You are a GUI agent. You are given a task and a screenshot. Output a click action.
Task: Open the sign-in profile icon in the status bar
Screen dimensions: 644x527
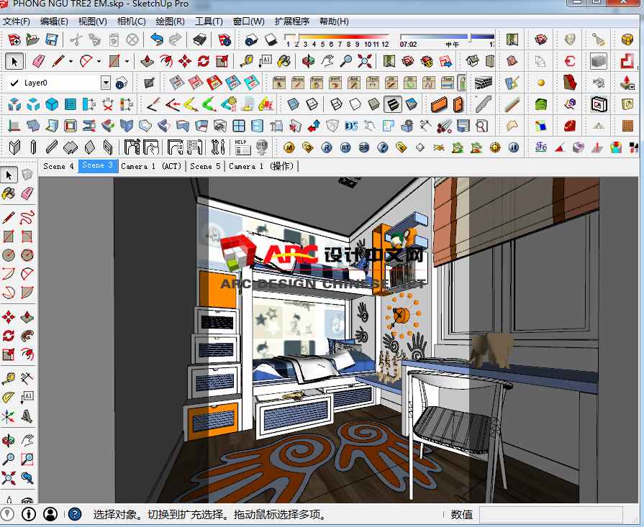click(50, 514)
